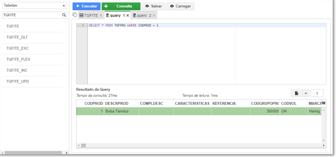Select the TGFITE_FLEX table
Viewport: 336px width, 157px height.
coord(32,60)
